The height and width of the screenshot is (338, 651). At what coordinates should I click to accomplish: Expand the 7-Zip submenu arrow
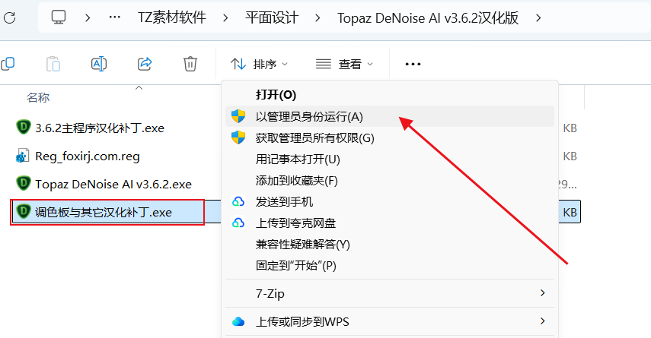tap(542, 293)
